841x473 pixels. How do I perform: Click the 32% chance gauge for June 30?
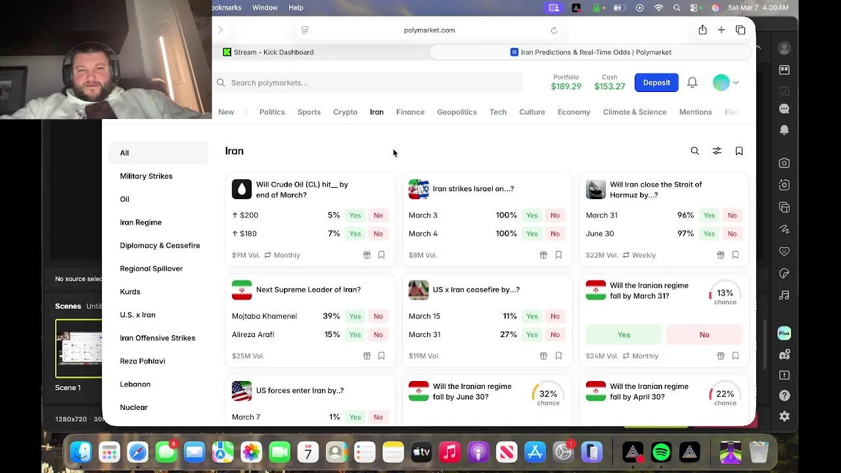pos(548,395)
